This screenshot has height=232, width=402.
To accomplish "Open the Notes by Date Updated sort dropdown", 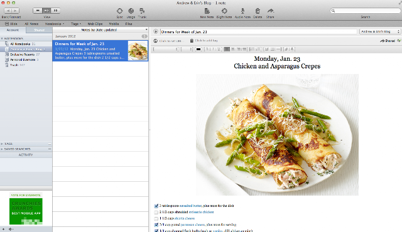I will [x=100, y=30].
